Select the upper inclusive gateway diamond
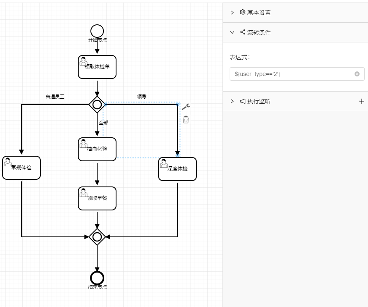 pos(97,104)
